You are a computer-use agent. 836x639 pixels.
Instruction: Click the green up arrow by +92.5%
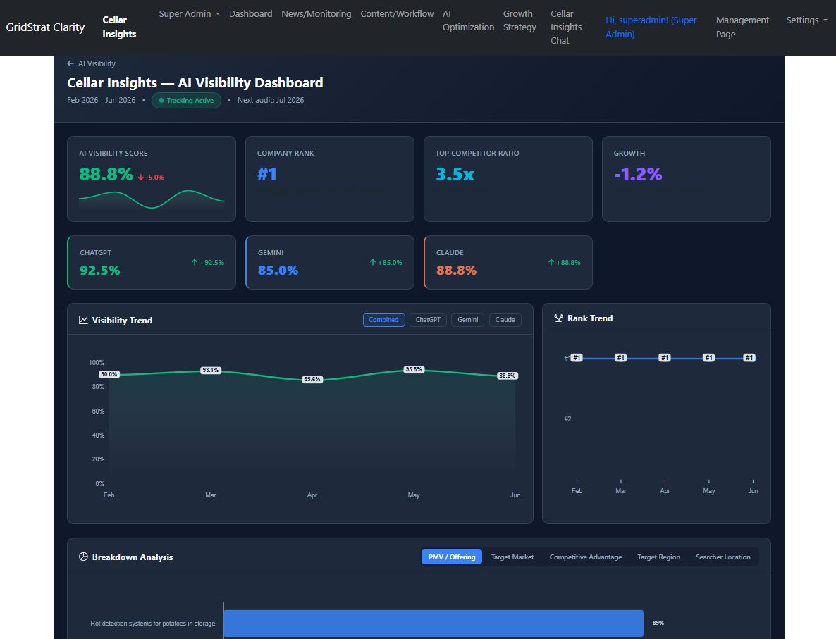point(195,262)
